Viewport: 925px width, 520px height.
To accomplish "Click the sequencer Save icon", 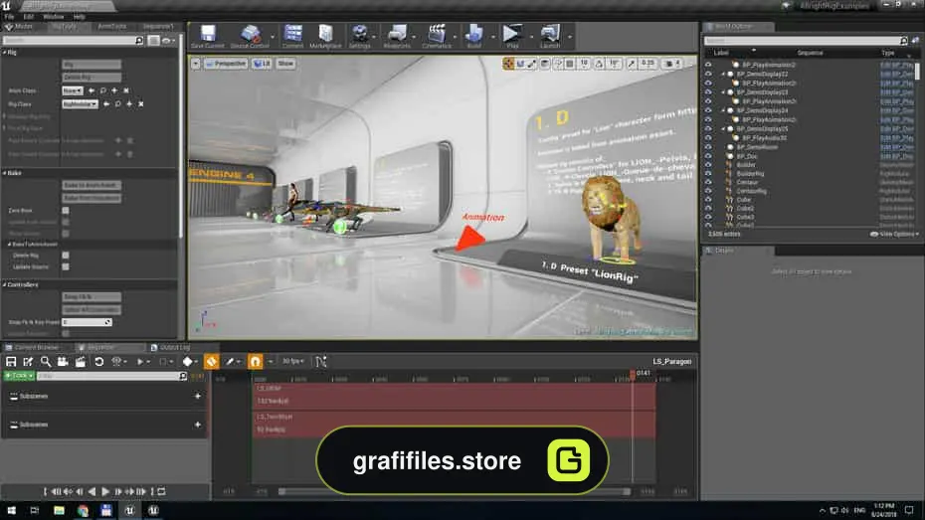I will pos(11,361).
